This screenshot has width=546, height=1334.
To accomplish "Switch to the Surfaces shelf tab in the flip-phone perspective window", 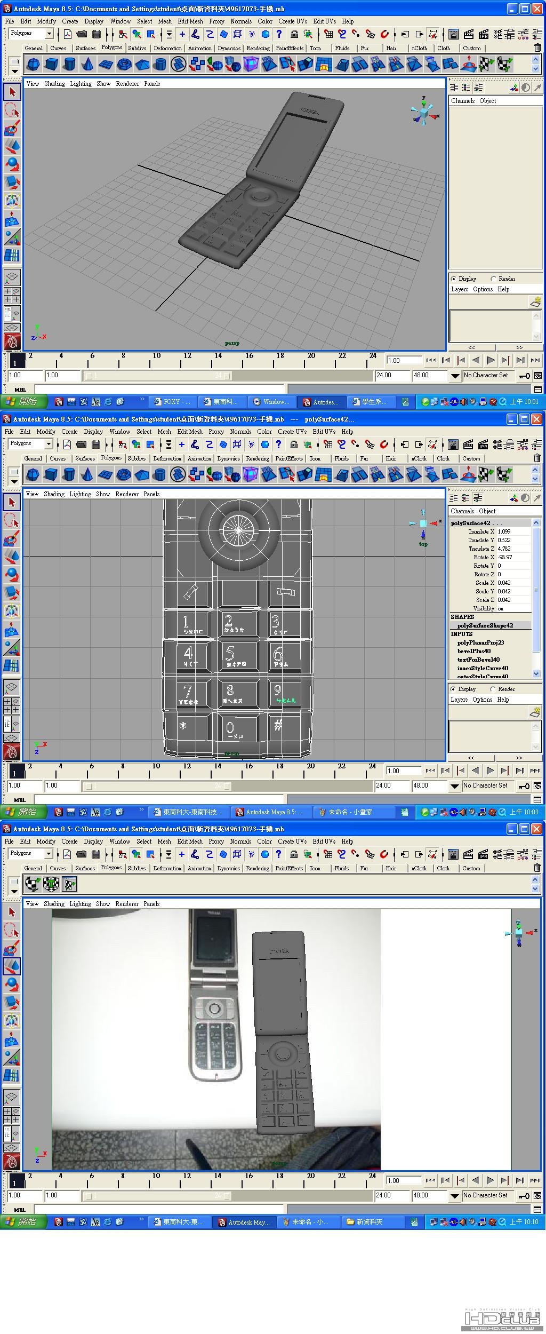I will [85, 48].
